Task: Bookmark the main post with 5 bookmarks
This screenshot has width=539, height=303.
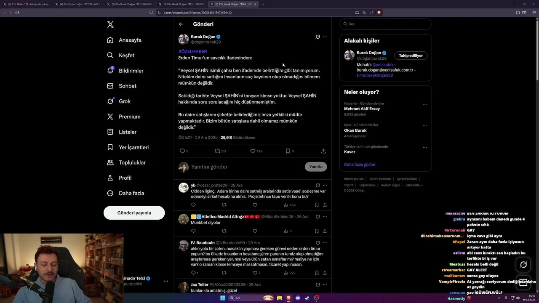Action: click(x=288, y=151)
